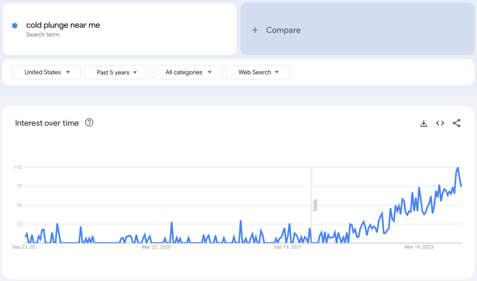Click the Compare text label
This screenshot has width=477, height=281.
coord(283,30)
